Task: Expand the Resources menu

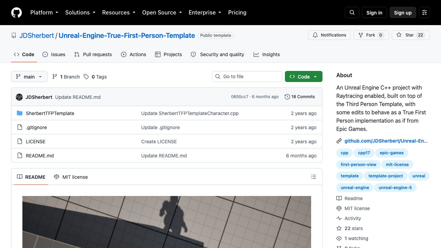Action: point(119,12)
